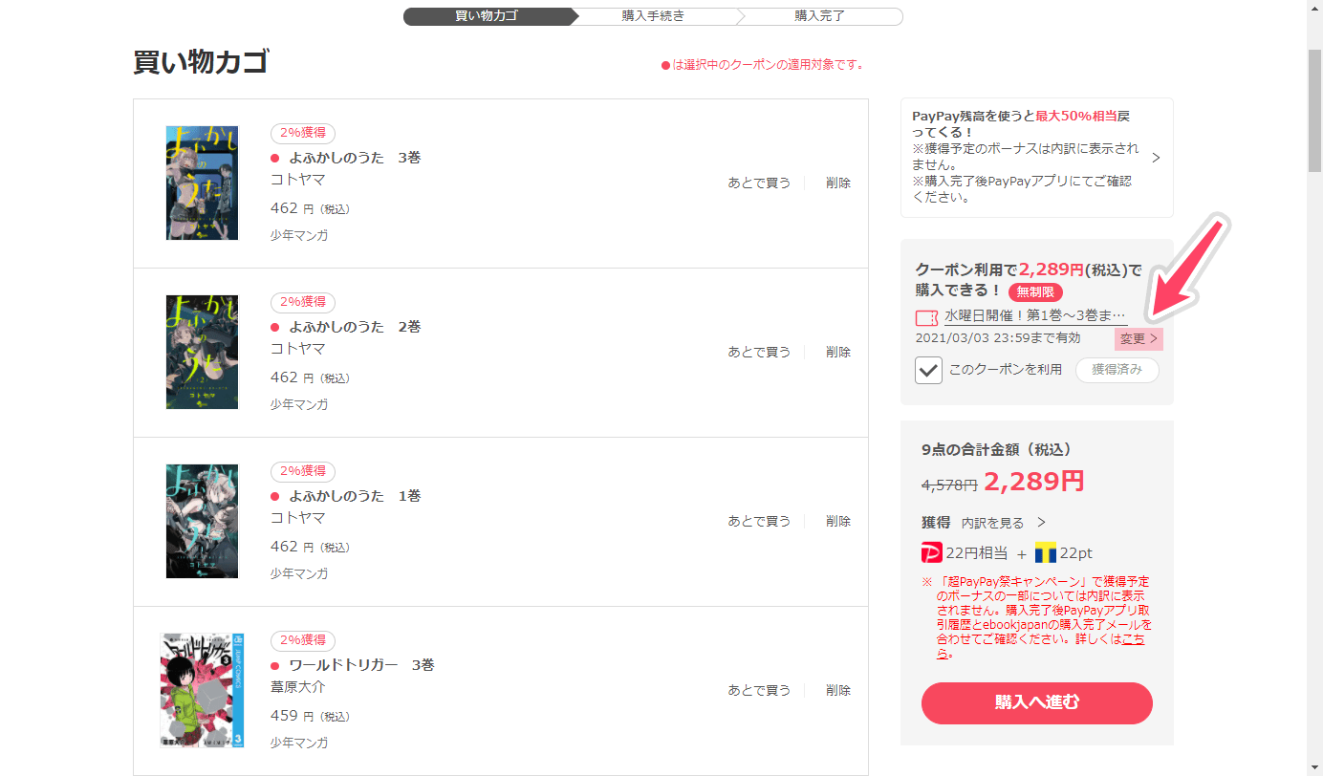The image size is (1323, 776).
Task: Click author コトヤマ under よふかしのうた 3巻
Action: click(x=298, y=180)
